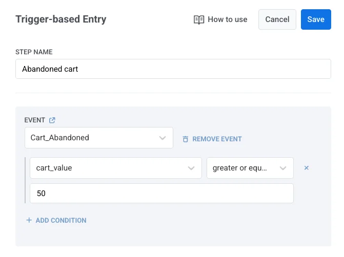This screenshot has height=257, width=344.
Task: Click the ADD CONDITION text
Action: [61, 220]
